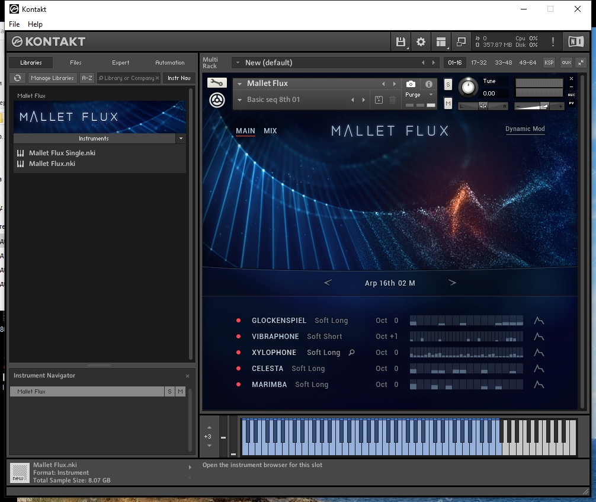Go to next arp preset arrow
The height and width of the screenshot is (502, 596).
452,283
